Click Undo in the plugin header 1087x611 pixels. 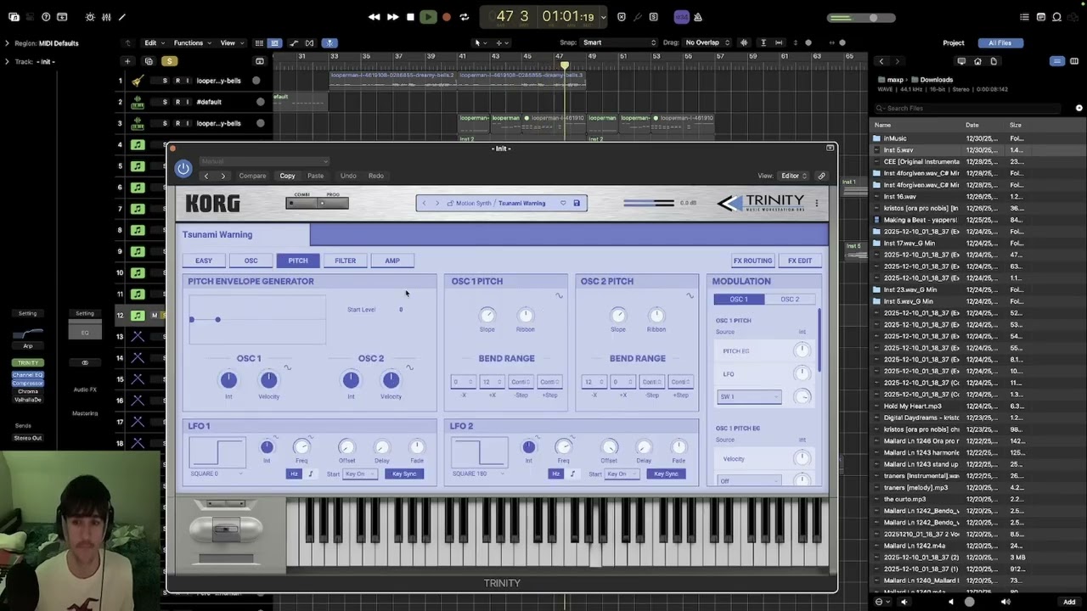click(348, 176)
